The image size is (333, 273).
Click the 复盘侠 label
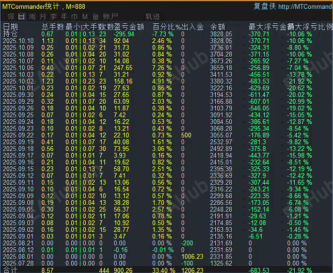265,6
